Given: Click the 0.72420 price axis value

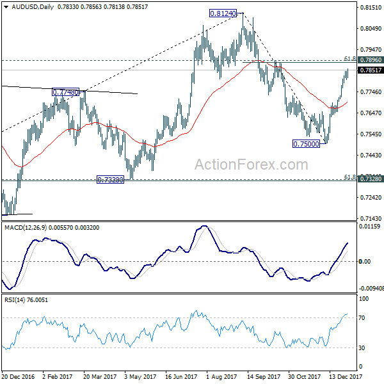Looking at the screenshot, I should click(371, 197).
